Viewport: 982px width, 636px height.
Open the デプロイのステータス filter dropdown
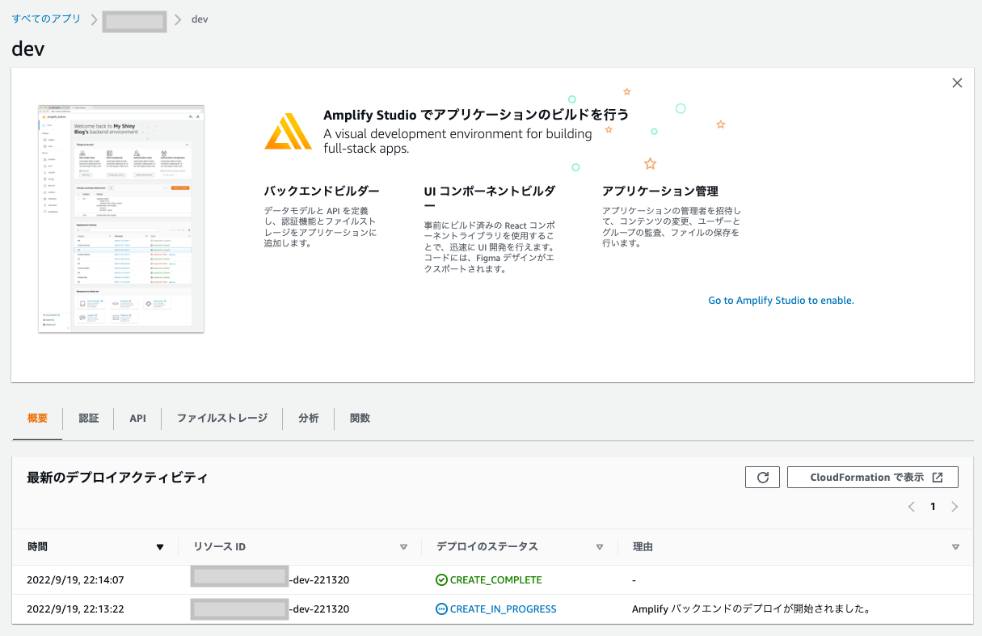click(600, 546)
